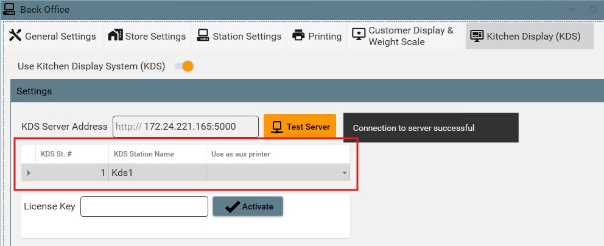Click the checkmark icon on Activate
This screenshot has height=246, width=604.
[x=232, y=207]
